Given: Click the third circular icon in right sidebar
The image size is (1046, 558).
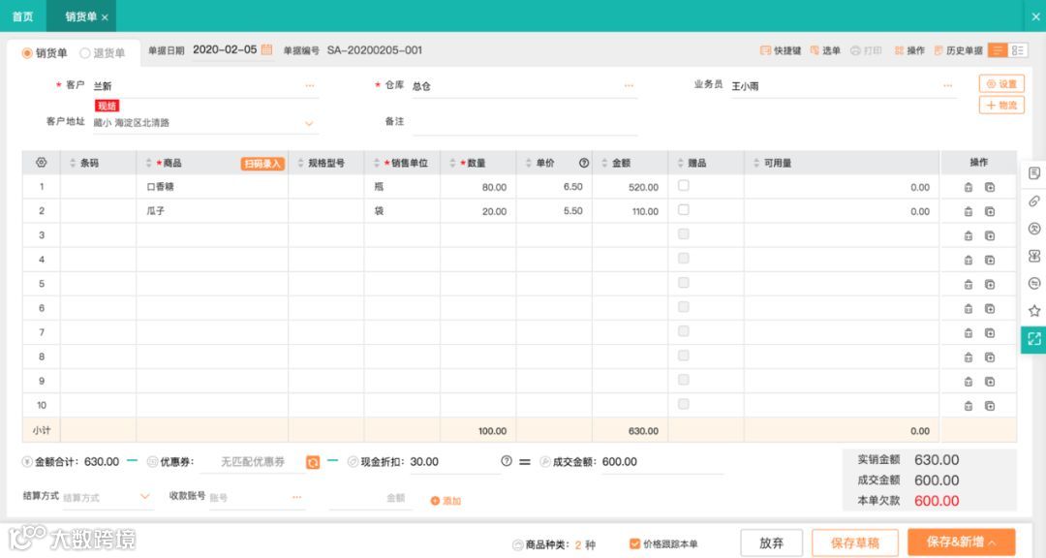Looking at the screenshot, I should point(1034,229).
